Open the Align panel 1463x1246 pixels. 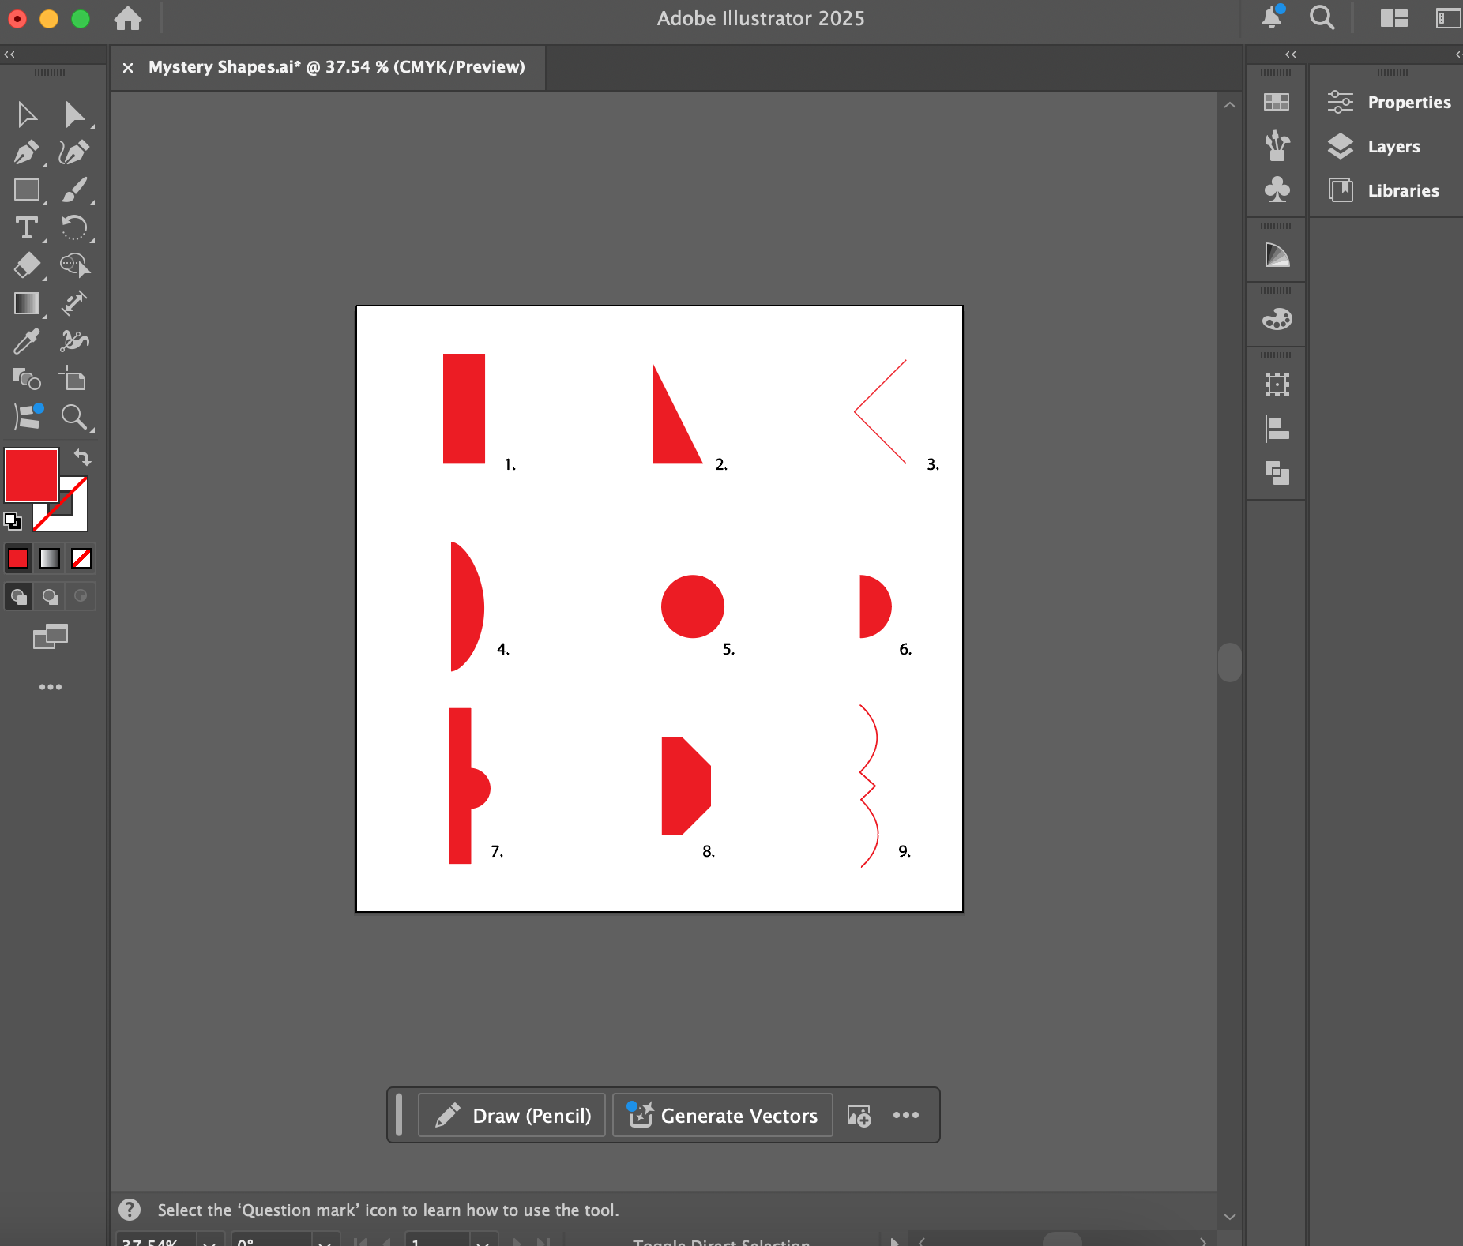pyautogui.click(x=1275, y=430)
